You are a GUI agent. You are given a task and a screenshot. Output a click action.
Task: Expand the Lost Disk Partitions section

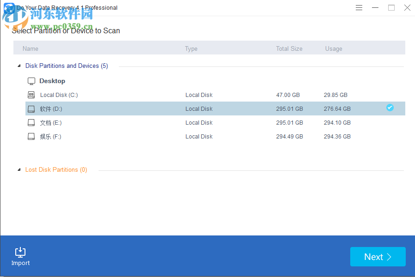(19, 169)
